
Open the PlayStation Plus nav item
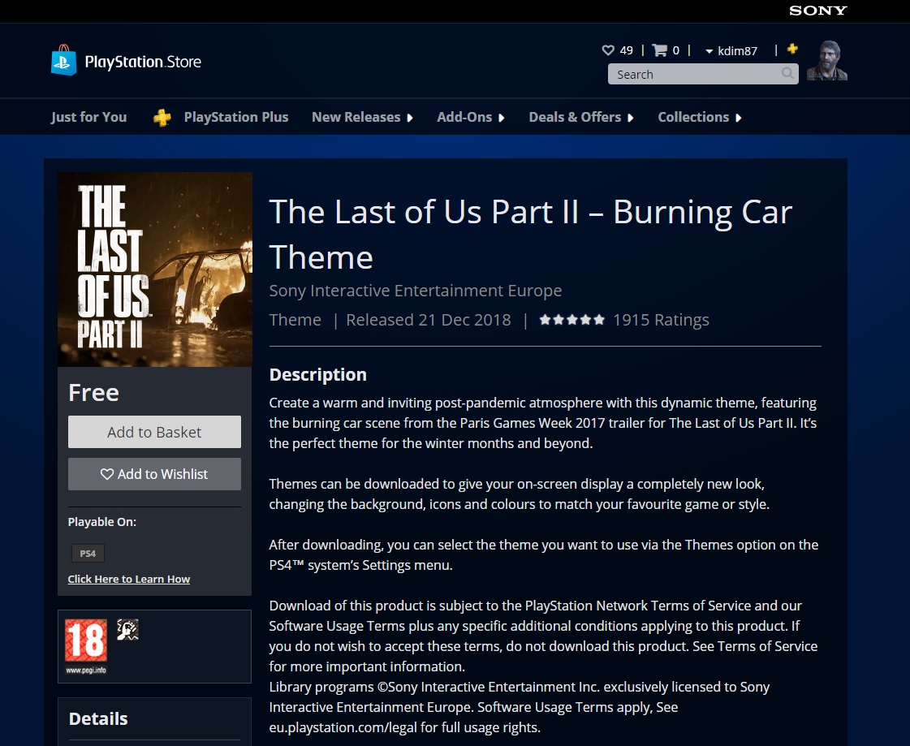(x=235, y=117)
